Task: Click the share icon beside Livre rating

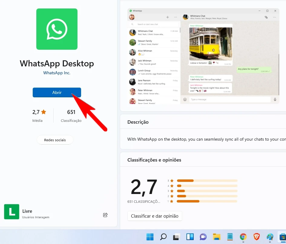Action: click(x=105, y=215)
